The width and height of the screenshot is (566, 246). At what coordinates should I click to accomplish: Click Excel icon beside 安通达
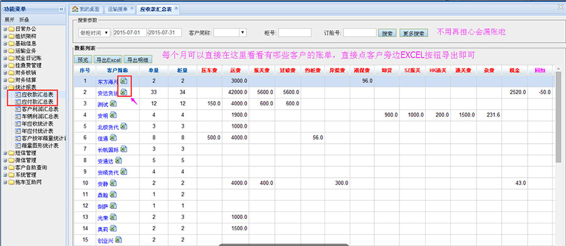point(118,160)
